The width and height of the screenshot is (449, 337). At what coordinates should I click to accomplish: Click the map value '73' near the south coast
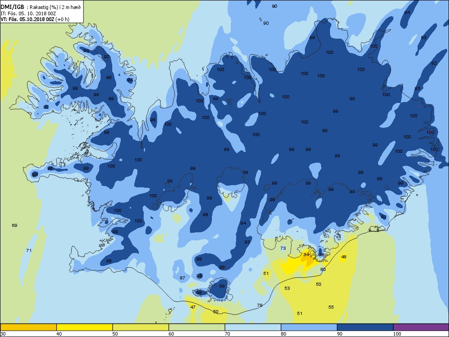[283, 248]
